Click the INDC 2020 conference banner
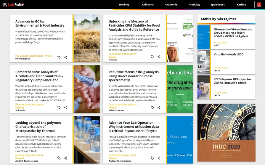This screenshot has width=265, height=165. (x=226, y=133)
